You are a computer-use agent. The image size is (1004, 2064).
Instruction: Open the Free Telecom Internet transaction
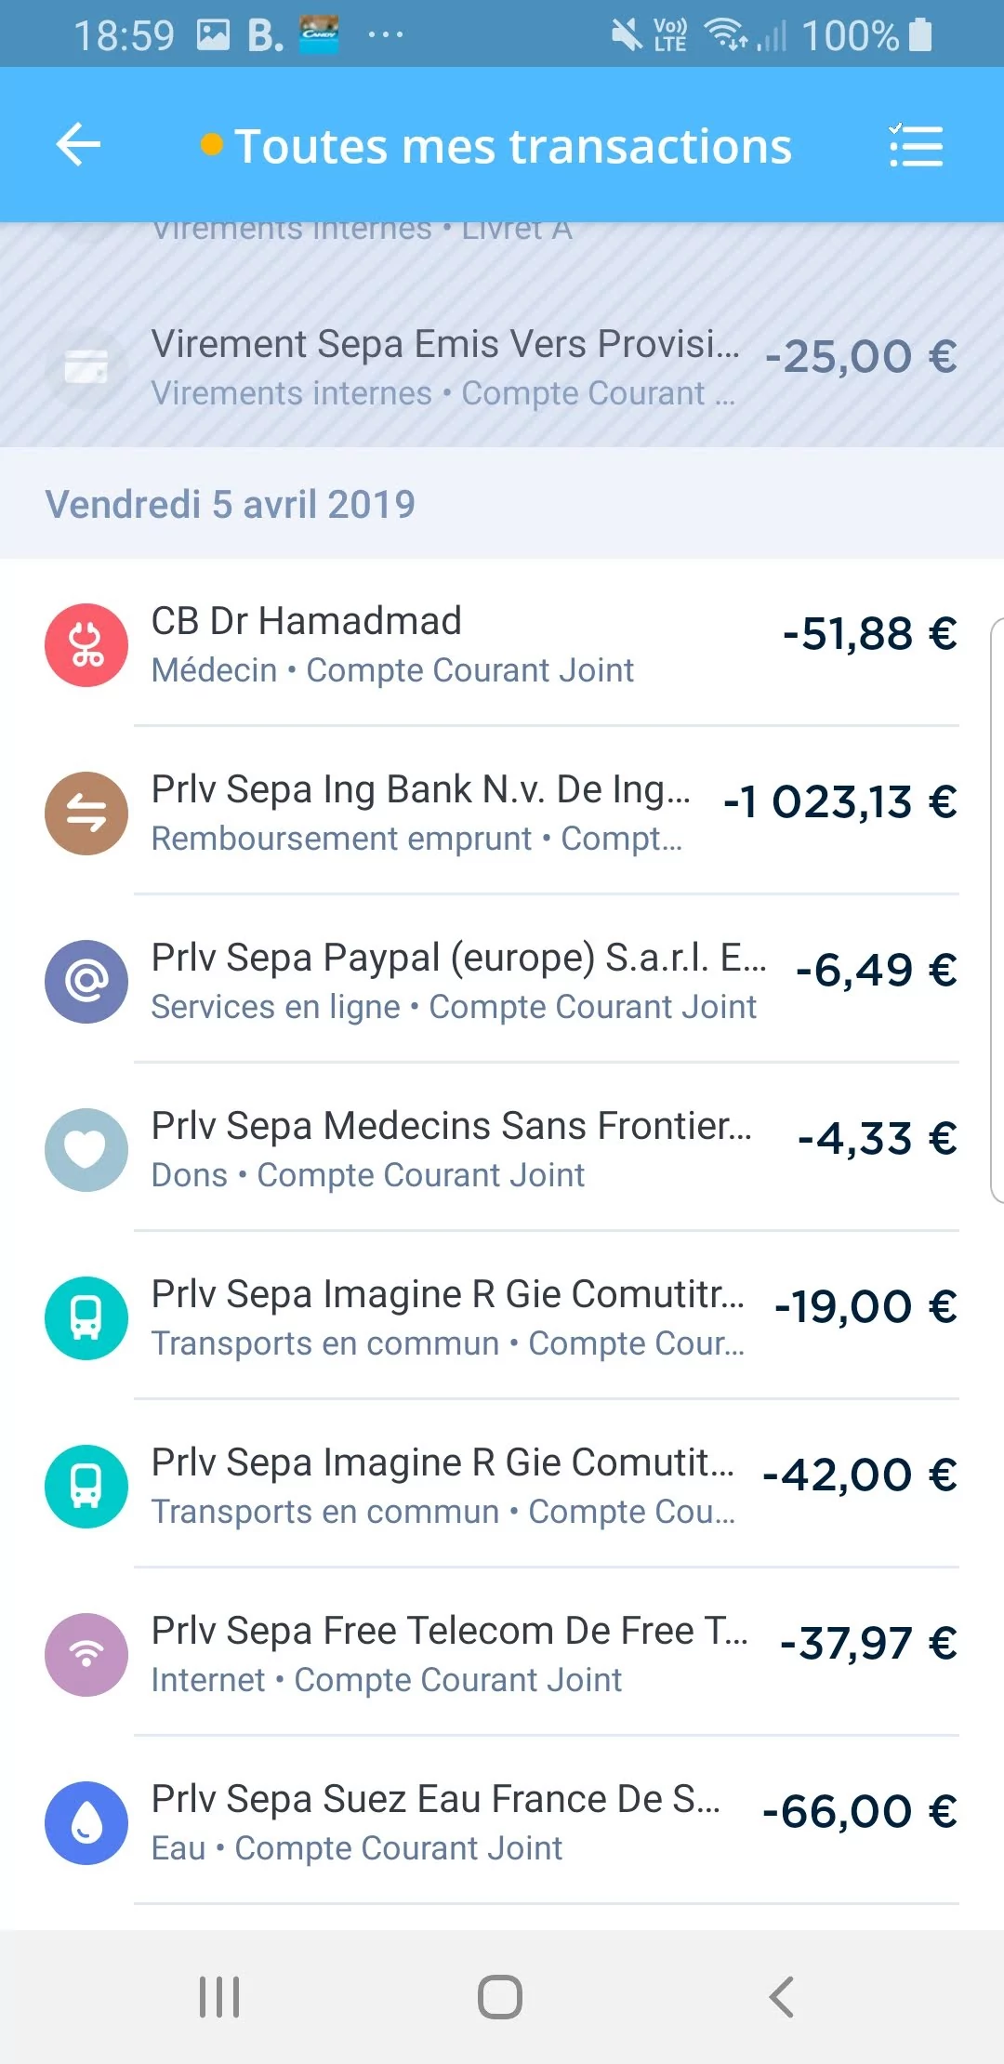[502, 1653]
